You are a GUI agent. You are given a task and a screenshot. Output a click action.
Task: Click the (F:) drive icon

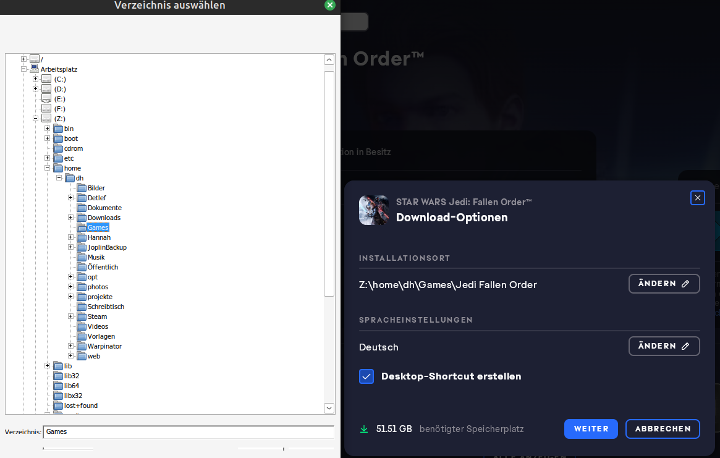click(x=46, y=108)
